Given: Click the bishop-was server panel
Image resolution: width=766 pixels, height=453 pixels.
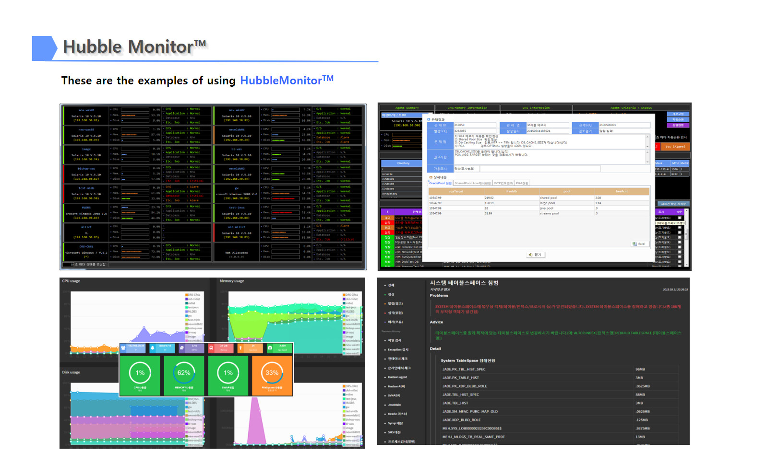Looking at the screenshot, I should click(137, 174).
